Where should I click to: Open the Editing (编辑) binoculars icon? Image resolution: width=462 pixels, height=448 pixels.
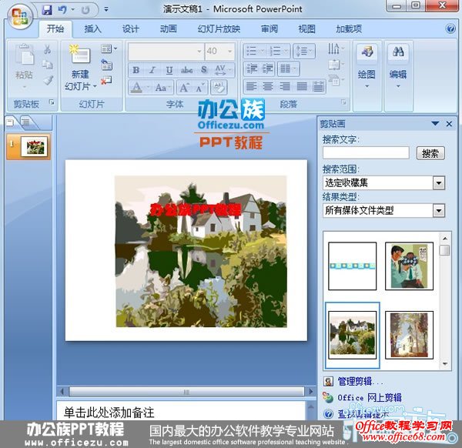tap(398, 53)
